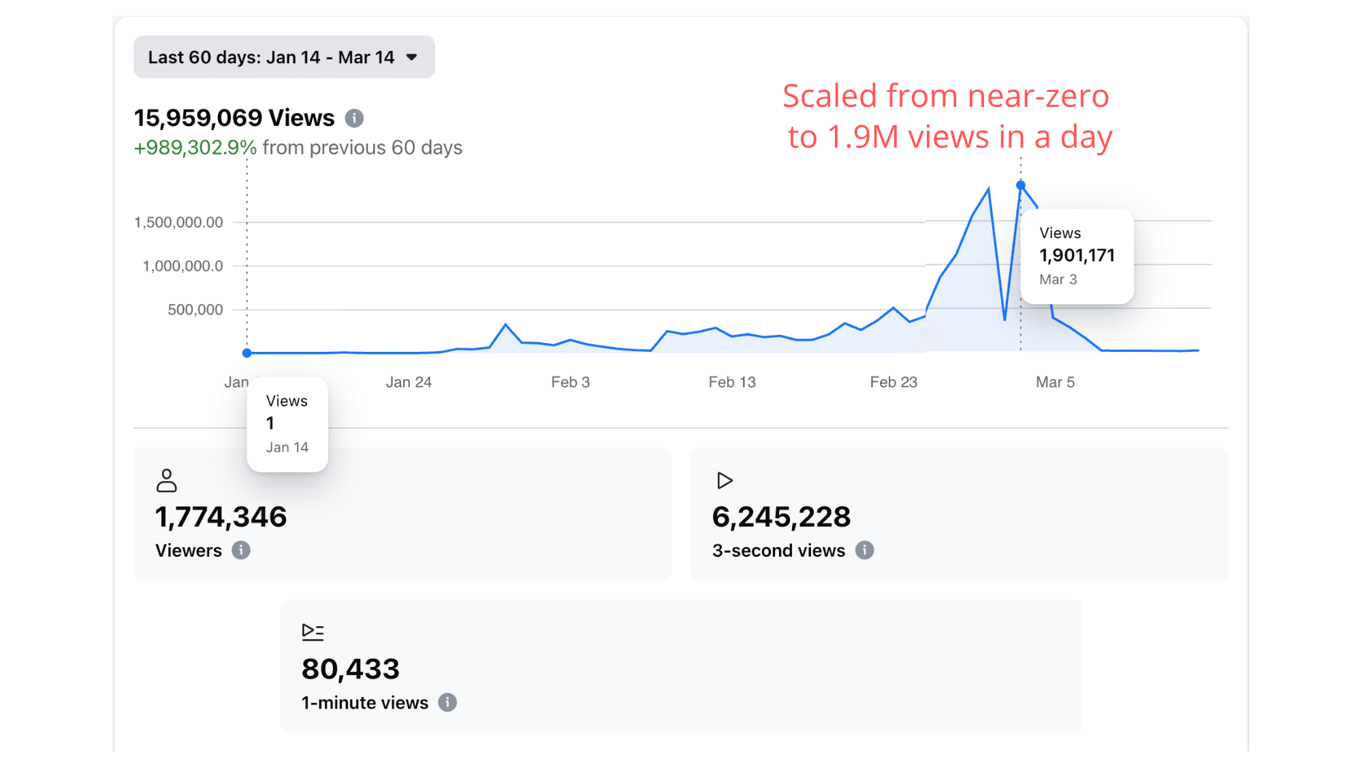Select the Mar 3 data point on chart
This screenshot has width=1362, height=767.
coord(1021,185)
